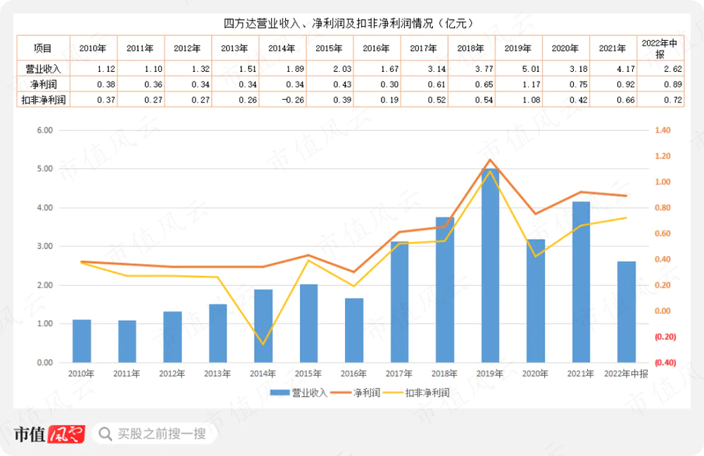Click the 市值风云 logo

point(49,434)
